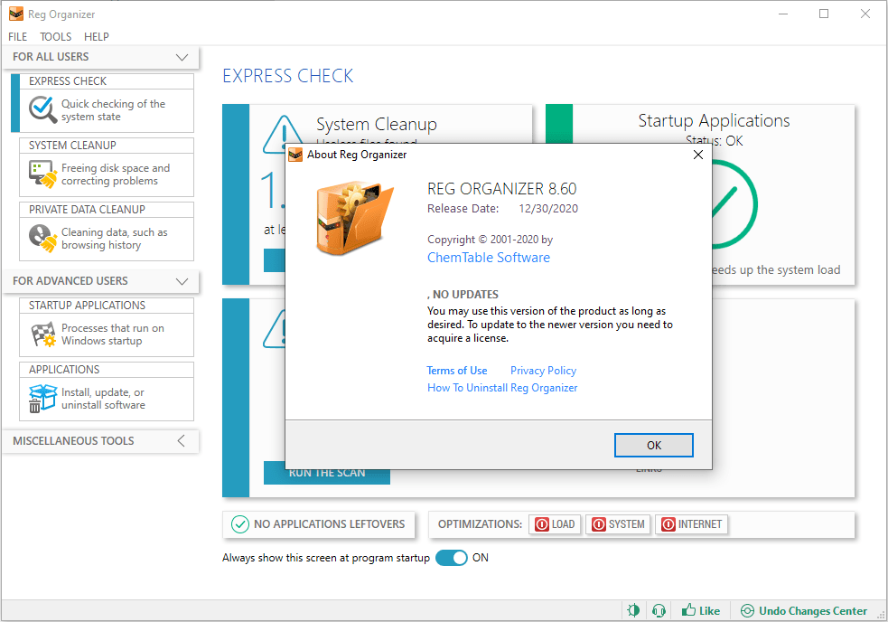Image resolution: width=888 pixels, height=622 pixels.
Task: Click the OPTIMIZATIONS: label
Action: pos(481,524)
